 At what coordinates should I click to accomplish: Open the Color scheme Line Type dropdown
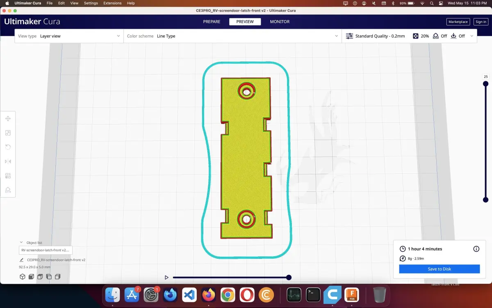click(x=232, y=36)
